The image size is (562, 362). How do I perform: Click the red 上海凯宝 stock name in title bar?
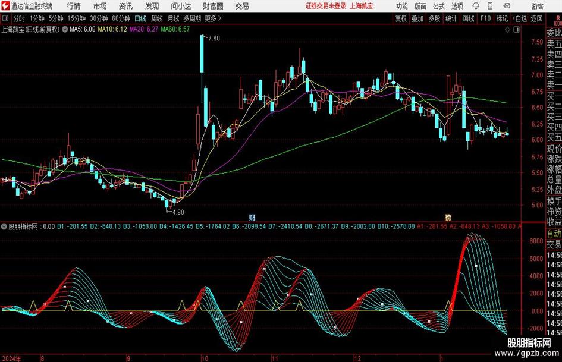pos(362,6)
